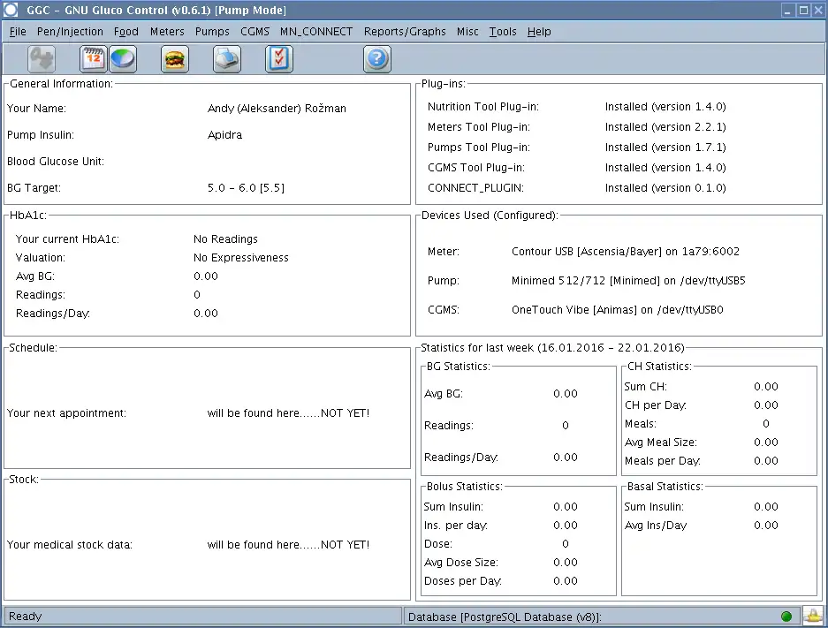This screenshot has height=628, width=828.
Task: Click the 'Your current HbA1c:' label
Action: tap(67, 239)
